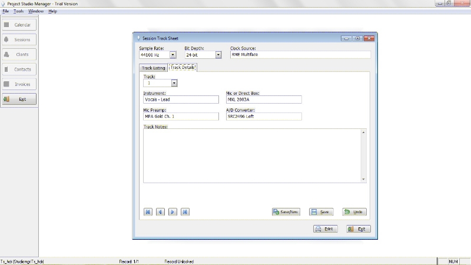Screen dimensions: 471x265
Task: Go to the first record
Action: 148,212
